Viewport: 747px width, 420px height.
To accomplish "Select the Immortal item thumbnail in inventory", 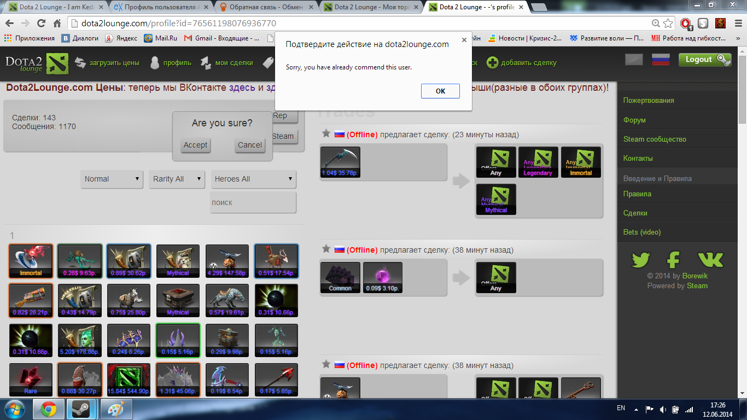I will 31,261.
